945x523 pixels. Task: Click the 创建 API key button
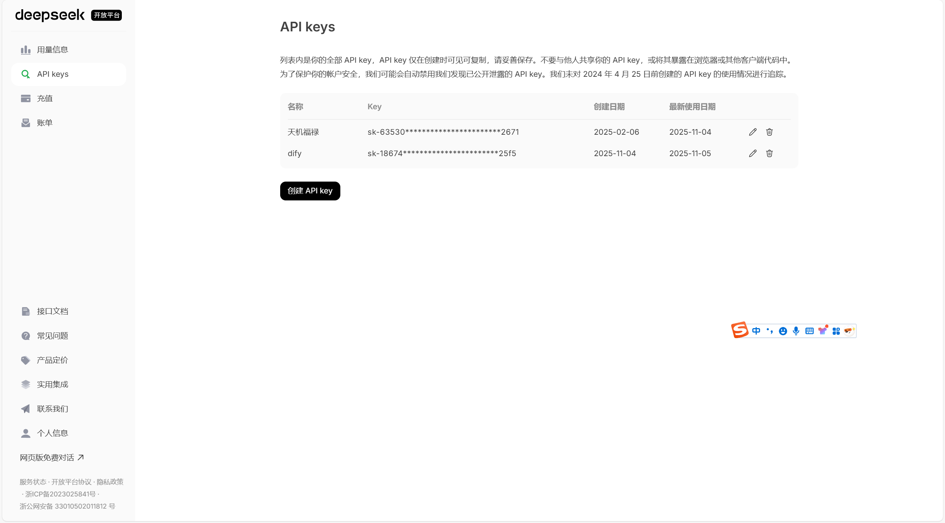[310, 191]
